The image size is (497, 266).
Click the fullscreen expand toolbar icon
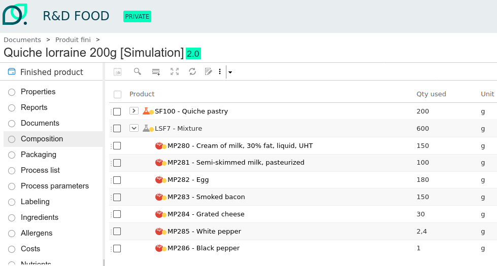point(174,71)
